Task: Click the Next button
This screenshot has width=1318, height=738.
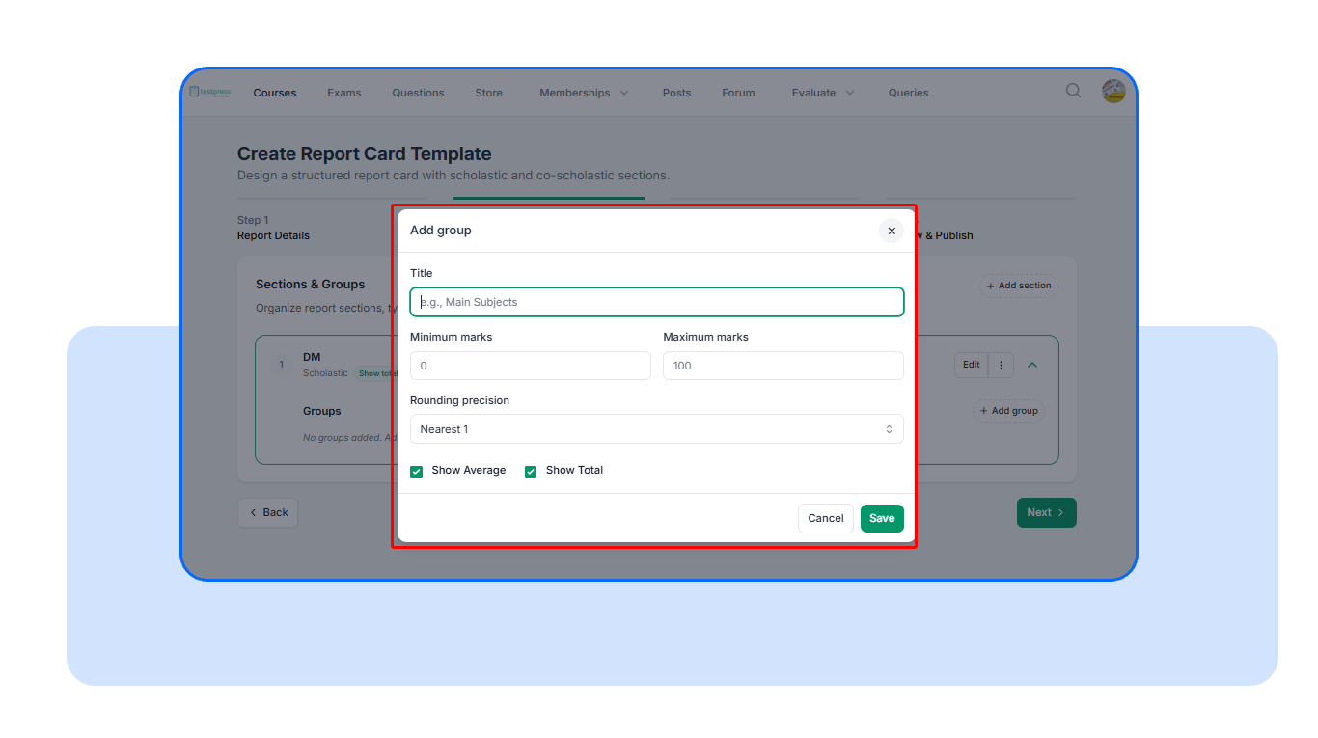Action: 1046,512
